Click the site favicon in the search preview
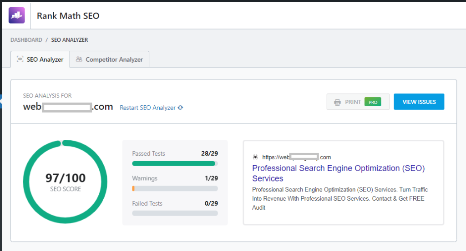Image resolution: width=466 pixels, height=251 pixels. (255, 157)
